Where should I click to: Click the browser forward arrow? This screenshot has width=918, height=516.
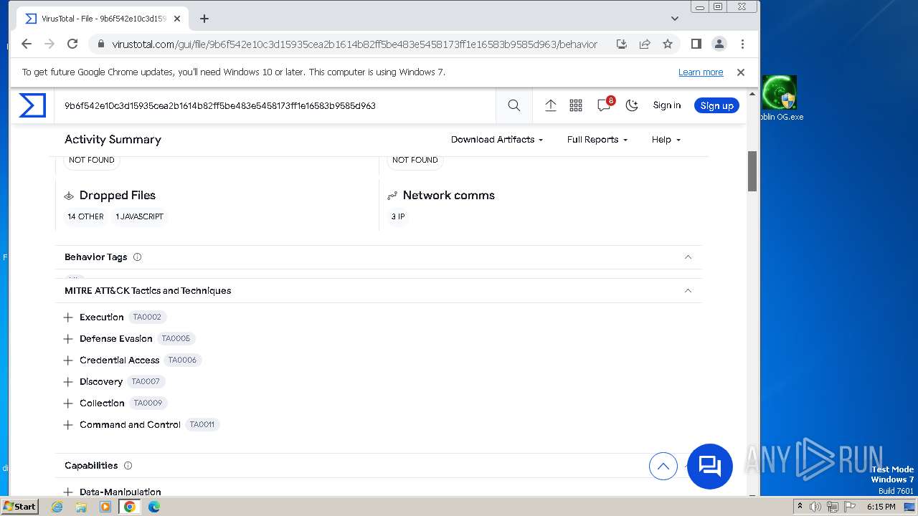click(x=49, y=44)
